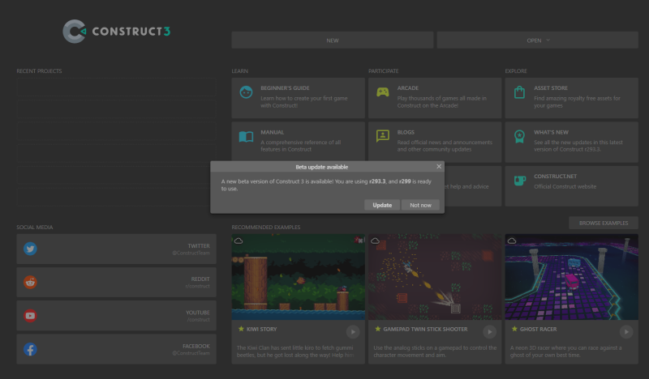Click the SOCIAL MEDIA heading
This screenshot has width=649, height=379.
(35, 228)
